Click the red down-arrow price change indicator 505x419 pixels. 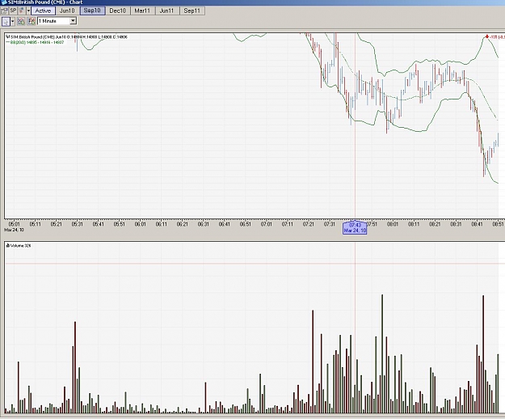pyautogui.click(x=487, y=36)
